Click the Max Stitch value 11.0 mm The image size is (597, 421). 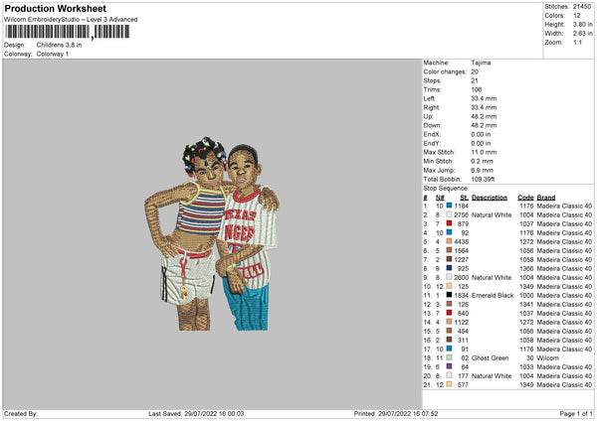484,152
